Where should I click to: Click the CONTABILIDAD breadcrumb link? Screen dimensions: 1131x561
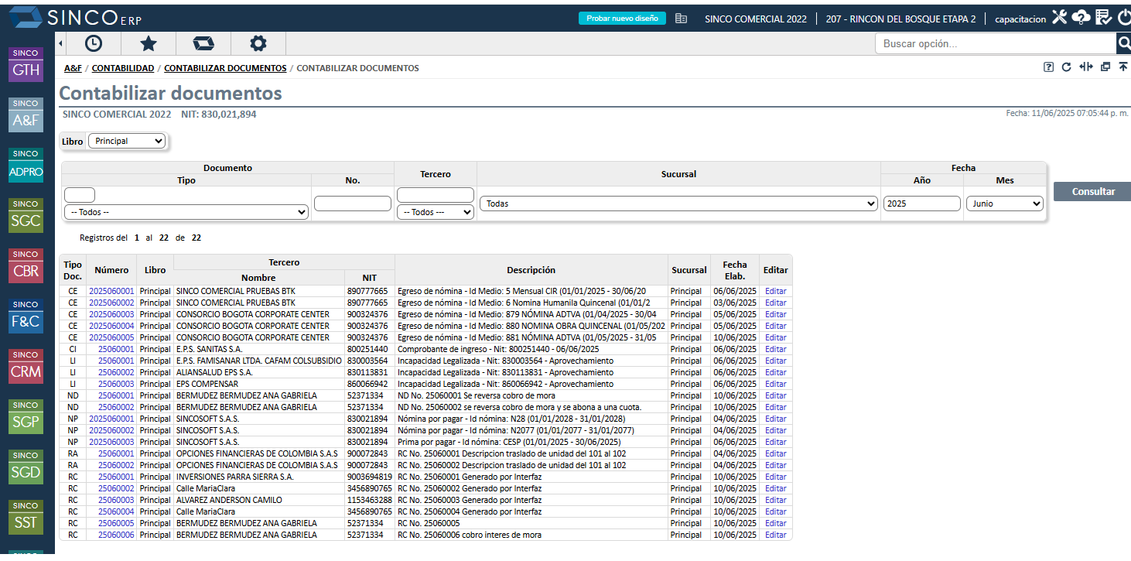pos(123,68)
